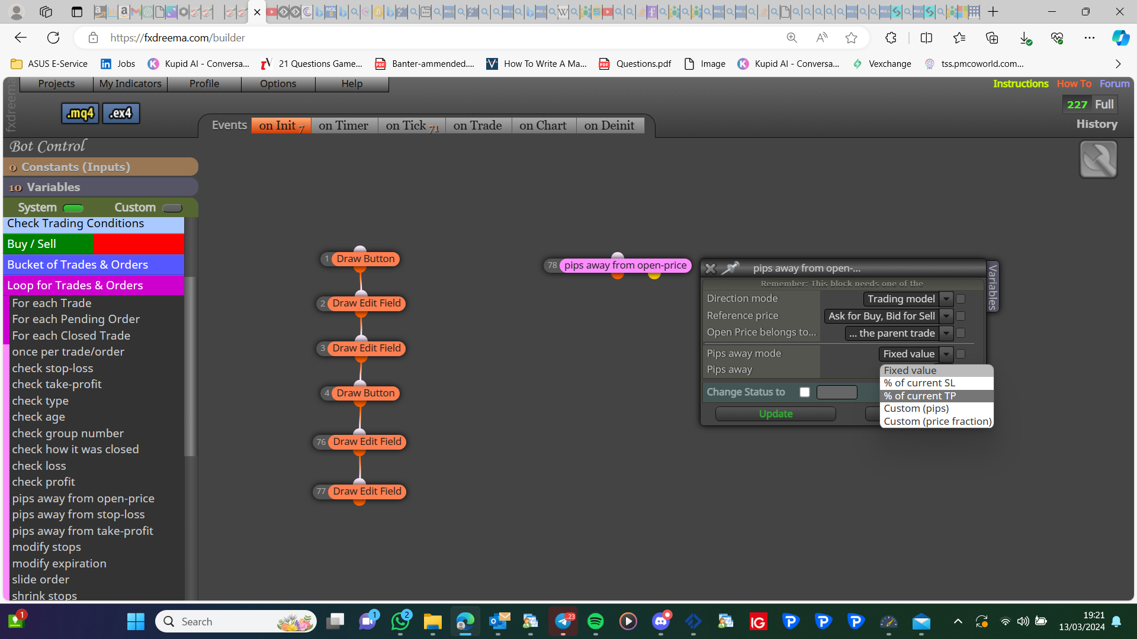Tick checkbox next to Direction mode
Image resolution: width=1137 pixels, height=639 pixels.
point(961,299)
